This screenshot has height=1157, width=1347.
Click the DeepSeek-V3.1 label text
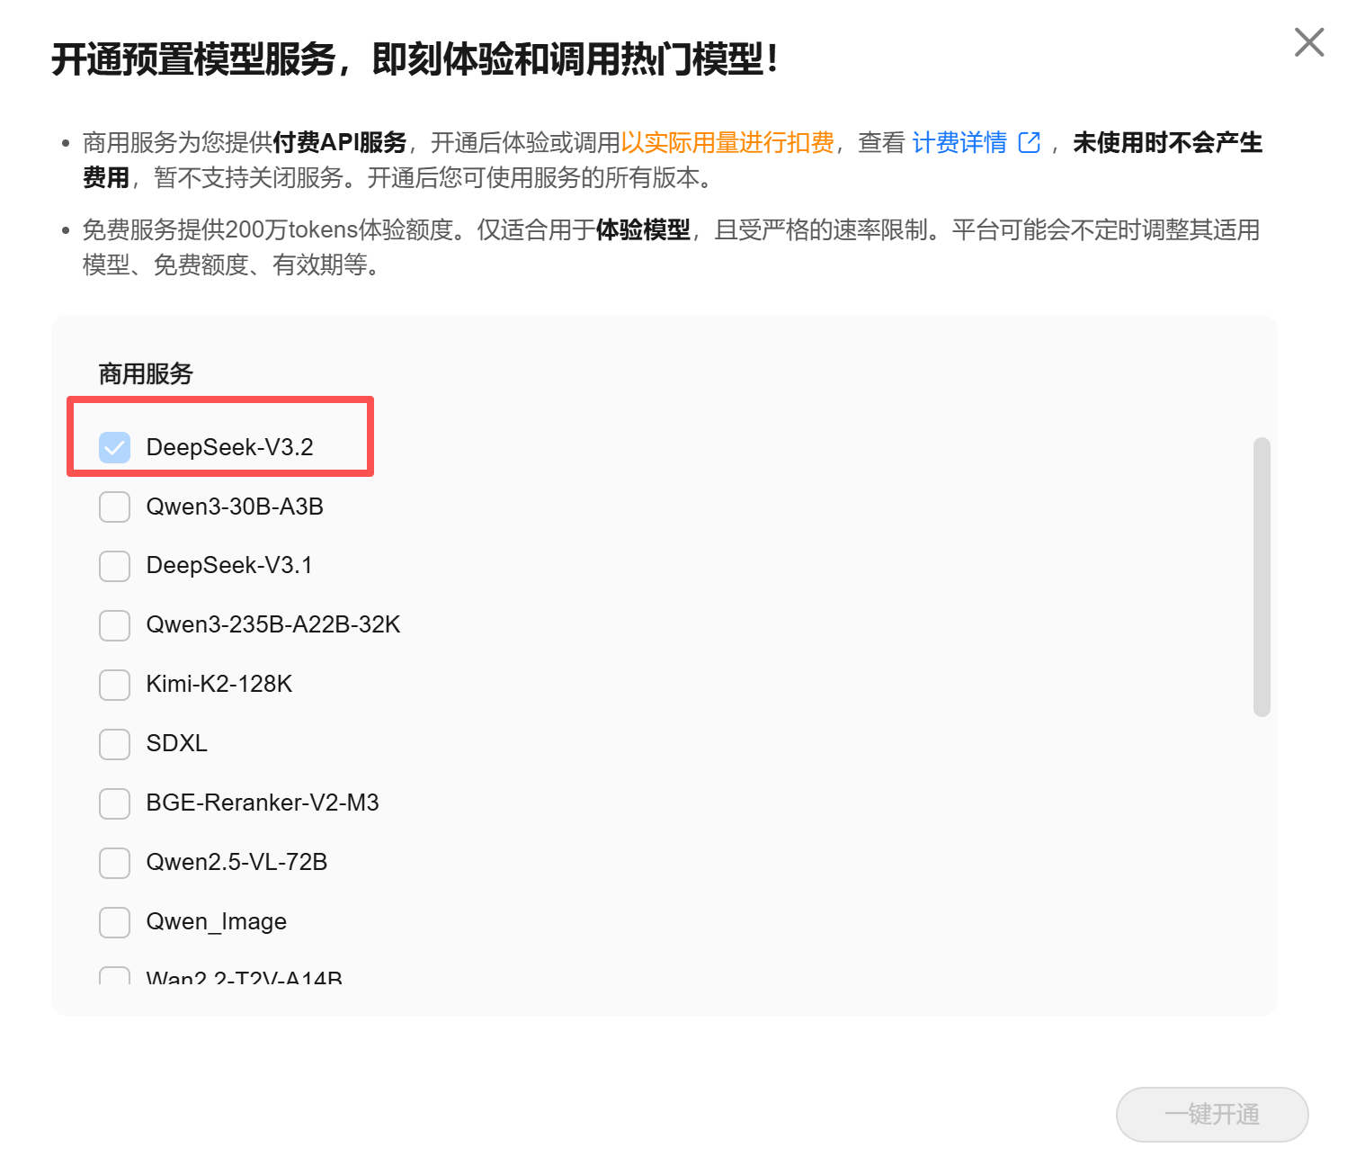[229, 565]
